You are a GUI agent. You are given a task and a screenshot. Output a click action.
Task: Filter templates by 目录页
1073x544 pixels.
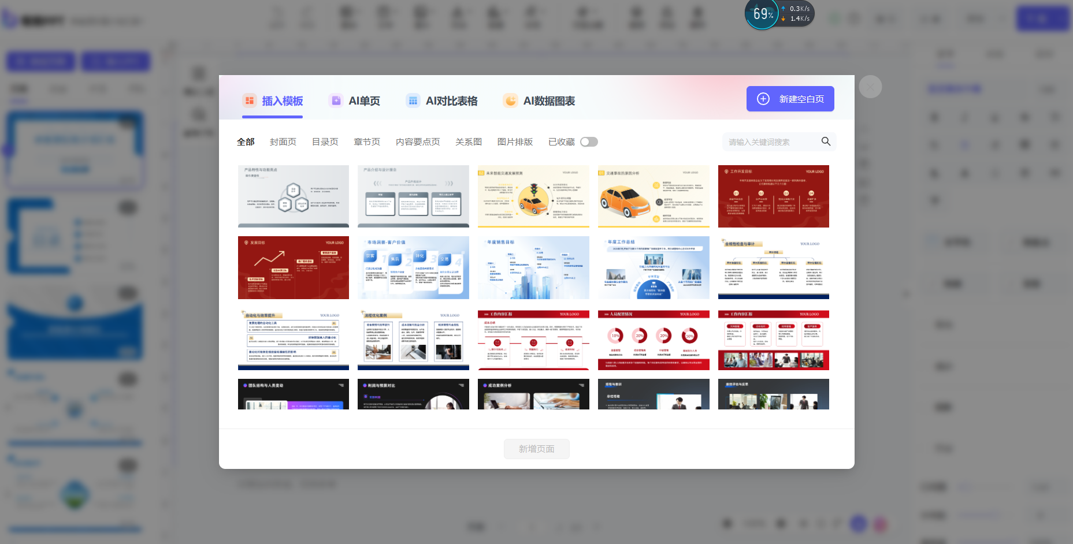pyautogui.click(x=325, y=142)
